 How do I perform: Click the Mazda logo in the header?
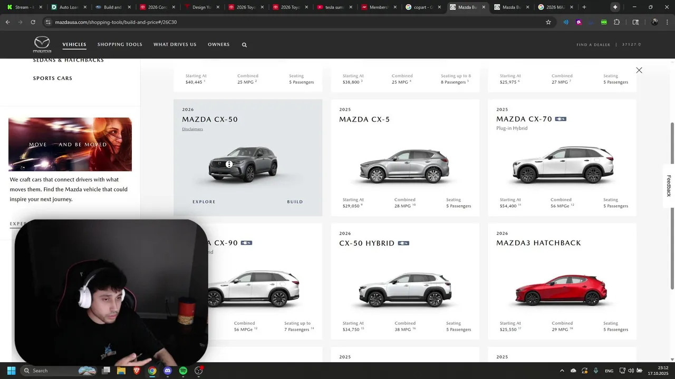[x=42, y=45]
